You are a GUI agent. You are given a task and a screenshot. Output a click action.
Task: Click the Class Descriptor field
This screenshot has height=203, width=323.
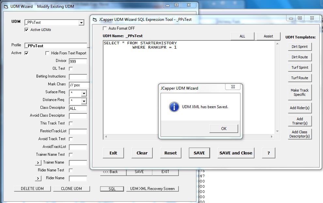click(x=78, y=109)
